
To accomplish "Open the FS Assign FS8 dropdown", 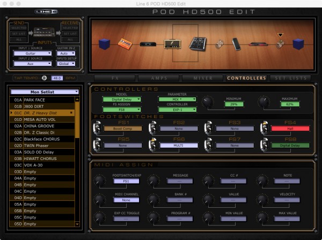I will 122,110.
